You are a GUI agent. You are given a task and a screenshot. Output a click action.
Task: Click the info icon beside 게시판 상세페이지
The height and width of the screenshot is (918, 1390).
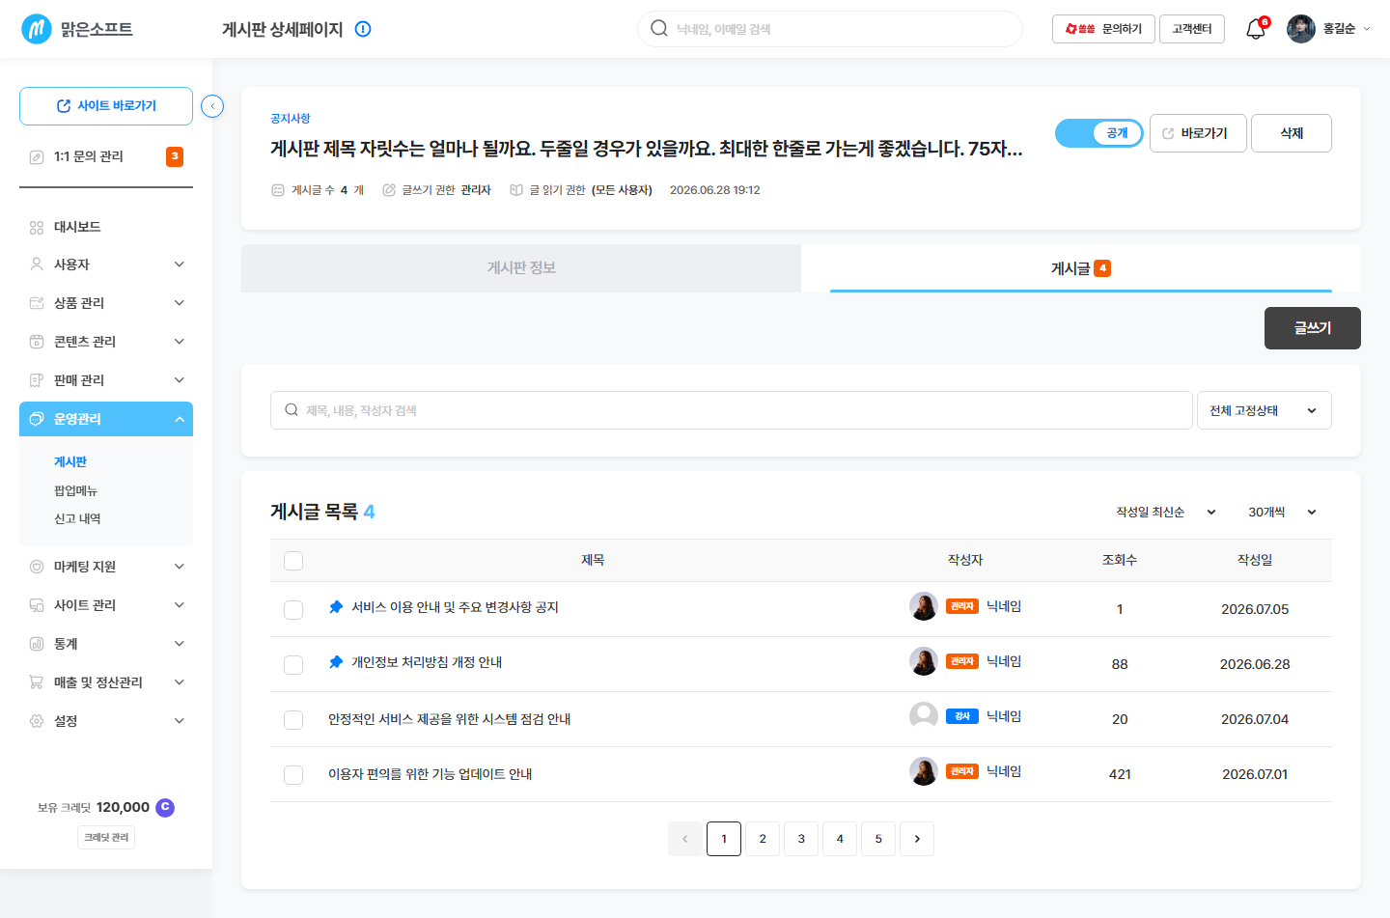pos(363,29)
